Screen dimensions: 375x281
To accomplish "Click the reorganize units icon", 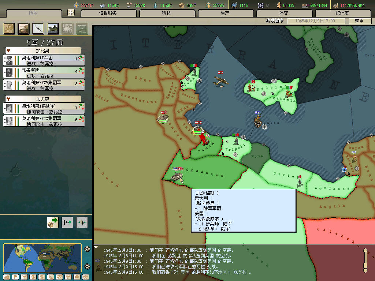I will tap(67, 222).
